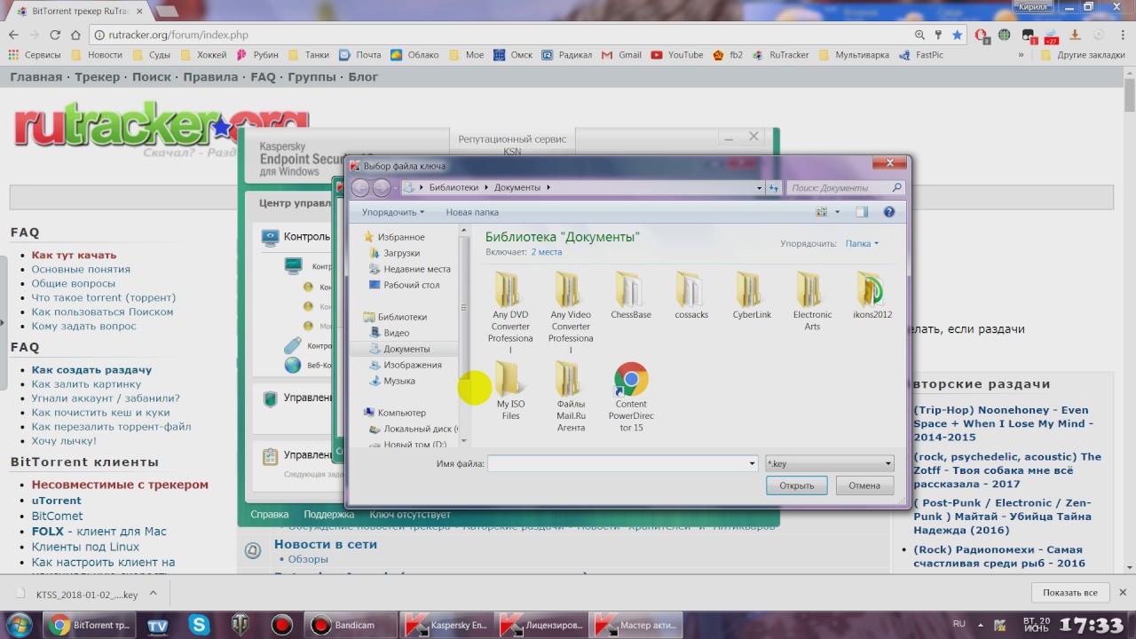Open World of Tanks taskbar icon

(240, 625)
